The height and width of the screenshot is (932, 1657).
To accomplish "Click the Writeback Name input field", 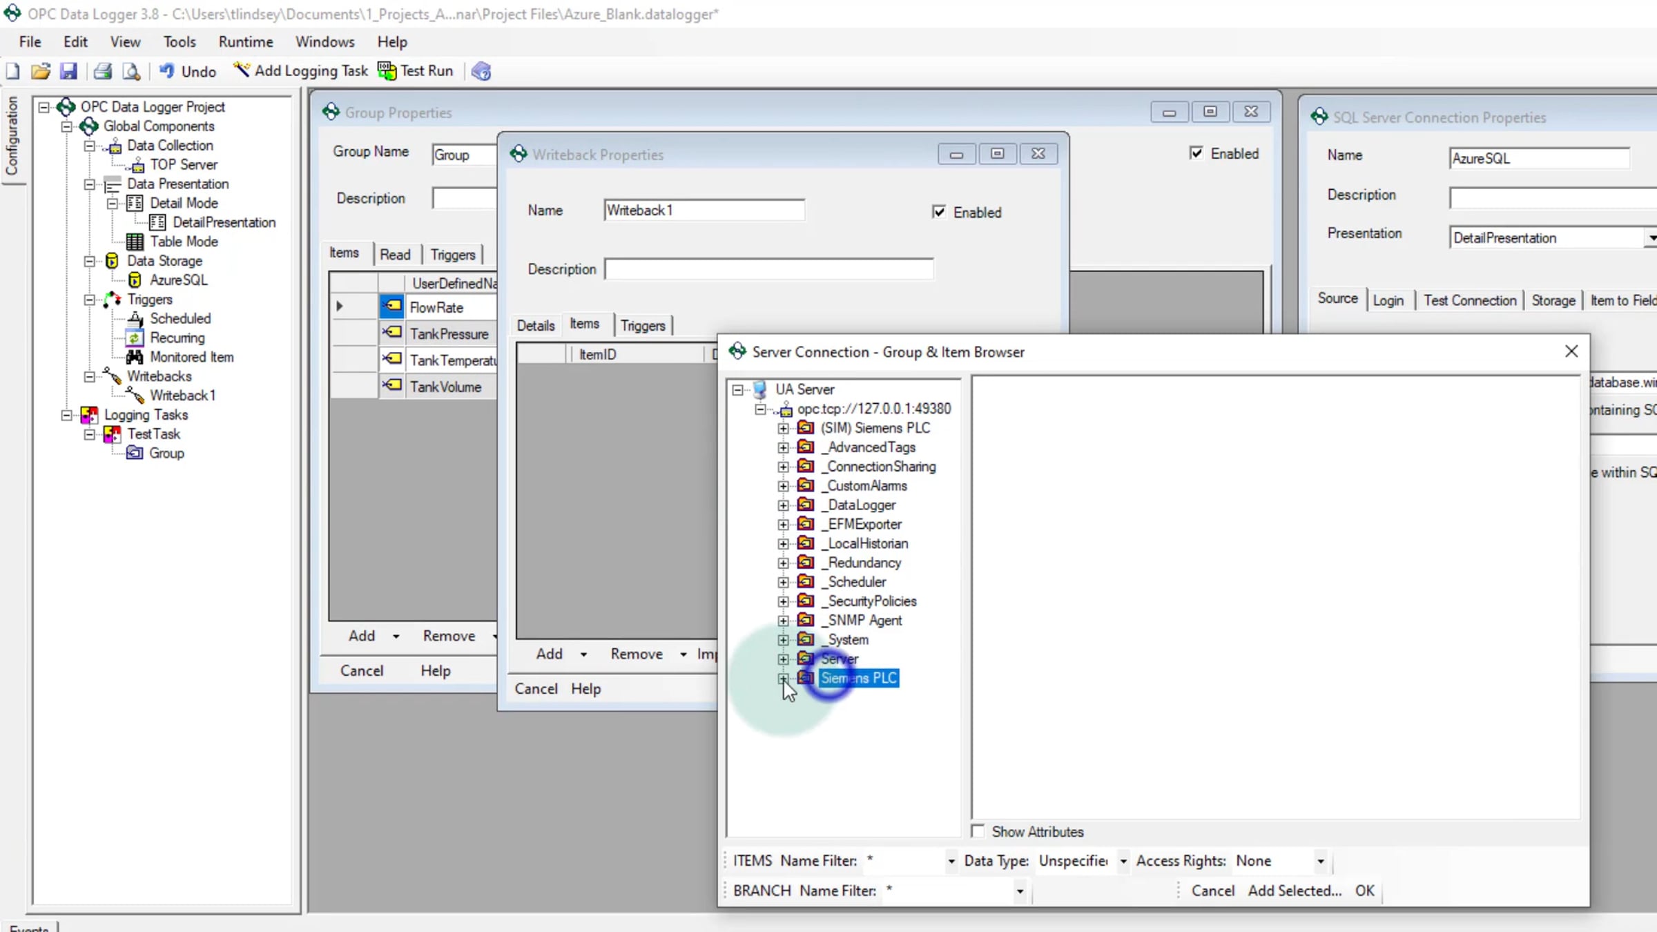I will [x=704, y=210].
